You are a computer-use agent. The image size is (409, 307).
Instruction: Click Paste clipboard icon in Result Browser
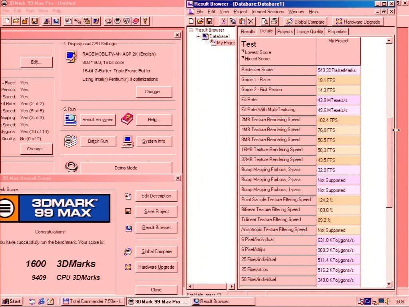click(242, 22)
